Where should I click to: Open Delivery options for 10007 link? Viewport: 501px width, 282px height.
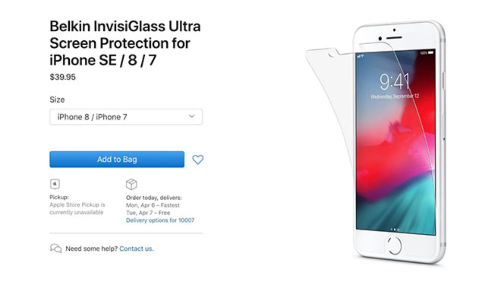coord(160,220)
